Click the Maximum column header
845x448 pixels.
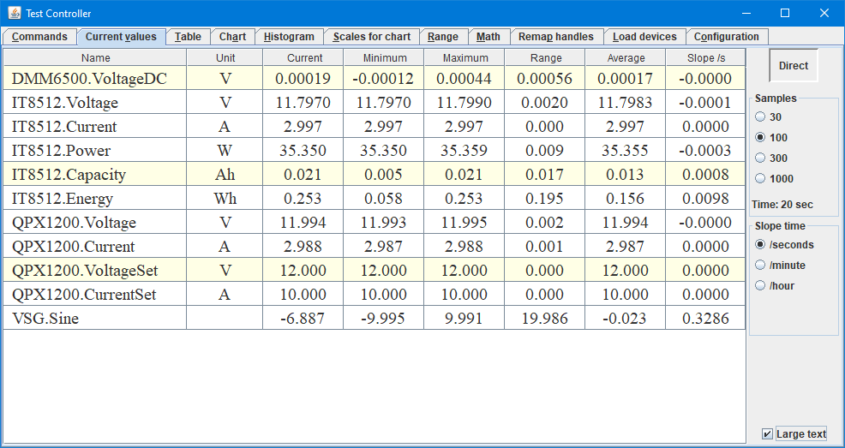pyautogui.click(x=464, y=57)
